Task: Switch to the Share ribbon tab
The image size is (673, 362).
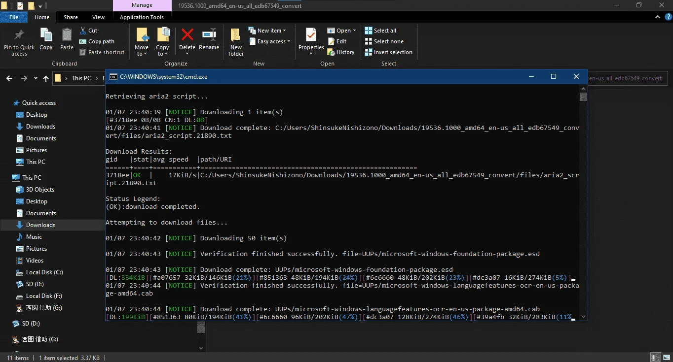Action: click(71, 17)
